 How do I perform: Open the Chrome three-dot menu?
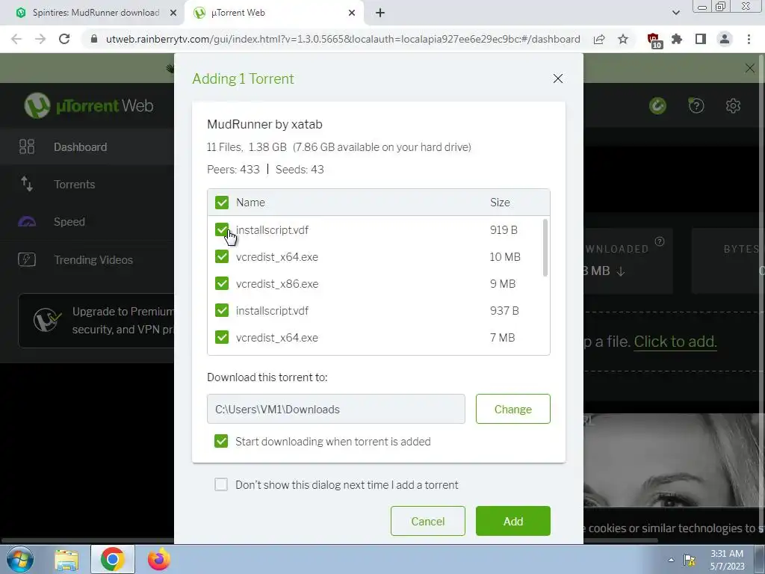click(749, 39)
